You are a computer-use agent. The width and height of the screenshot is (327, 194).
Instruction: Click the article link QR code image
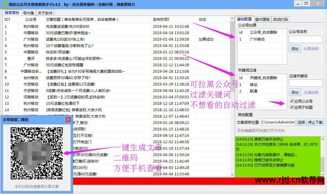point(36,153)
